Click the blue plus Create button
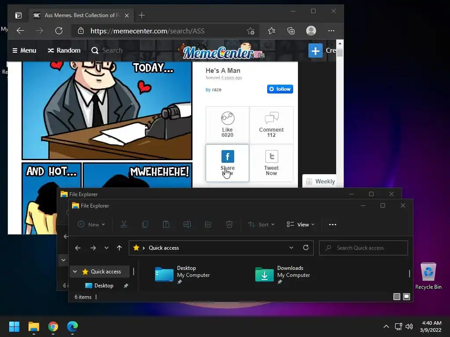 pos(316,50)
